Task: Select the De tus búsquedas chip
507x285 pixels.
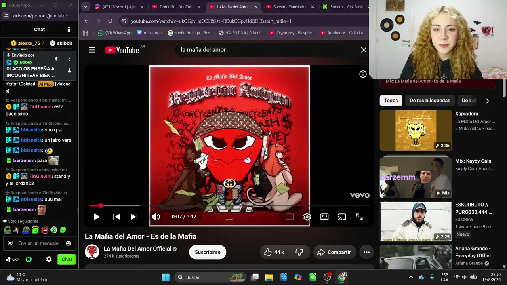Action: pos(430,101)
